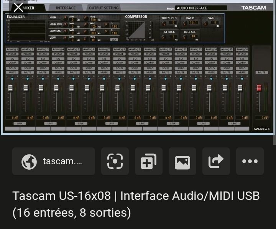Click the HIGH band gain knob
The image size is (276, 229).
(x=65, y=18)
